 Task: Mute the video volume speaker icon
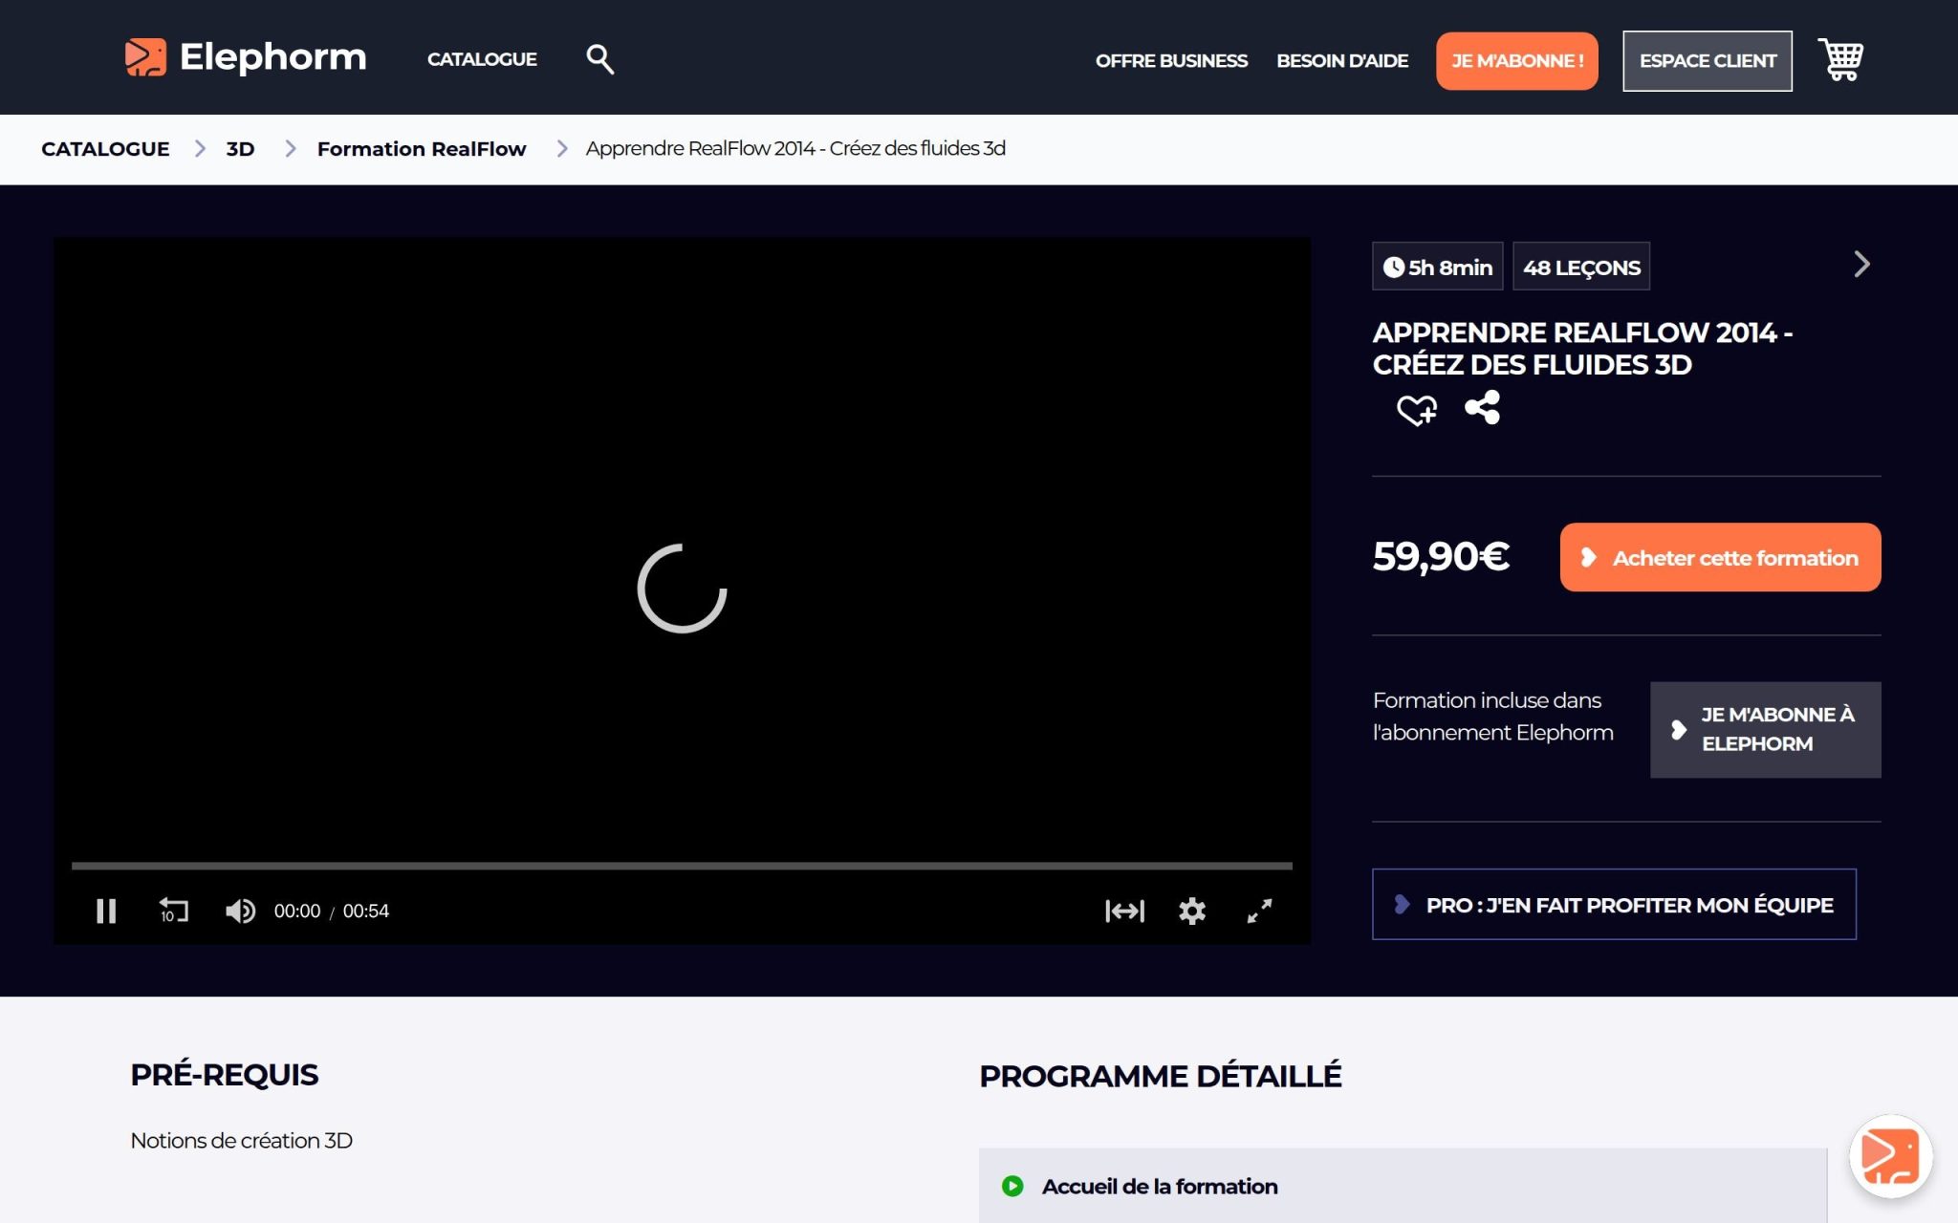pyautogui.click(x=240, y=911)
